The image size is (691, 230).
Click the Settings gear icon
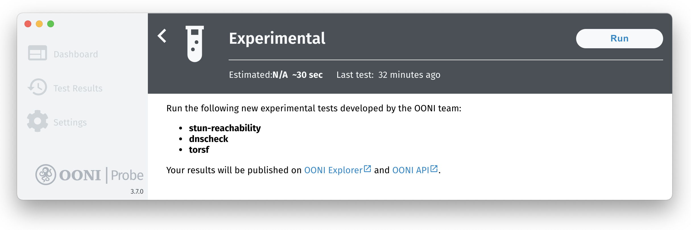coord(37,121)
